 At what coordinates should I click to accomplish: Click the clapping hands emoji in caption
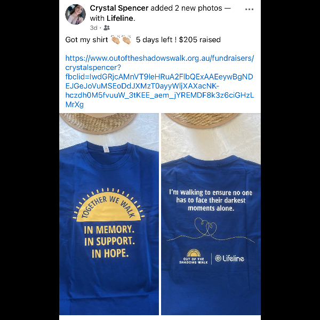click(x=121, y=39)
